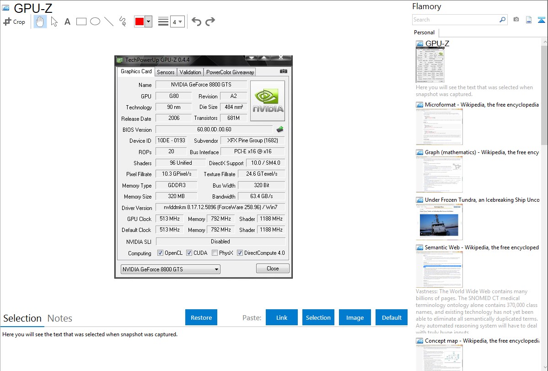The width and height of the screenshot is (548, 371).
Task: Open the color picker dropdown arrow
Action: [149, 22]
